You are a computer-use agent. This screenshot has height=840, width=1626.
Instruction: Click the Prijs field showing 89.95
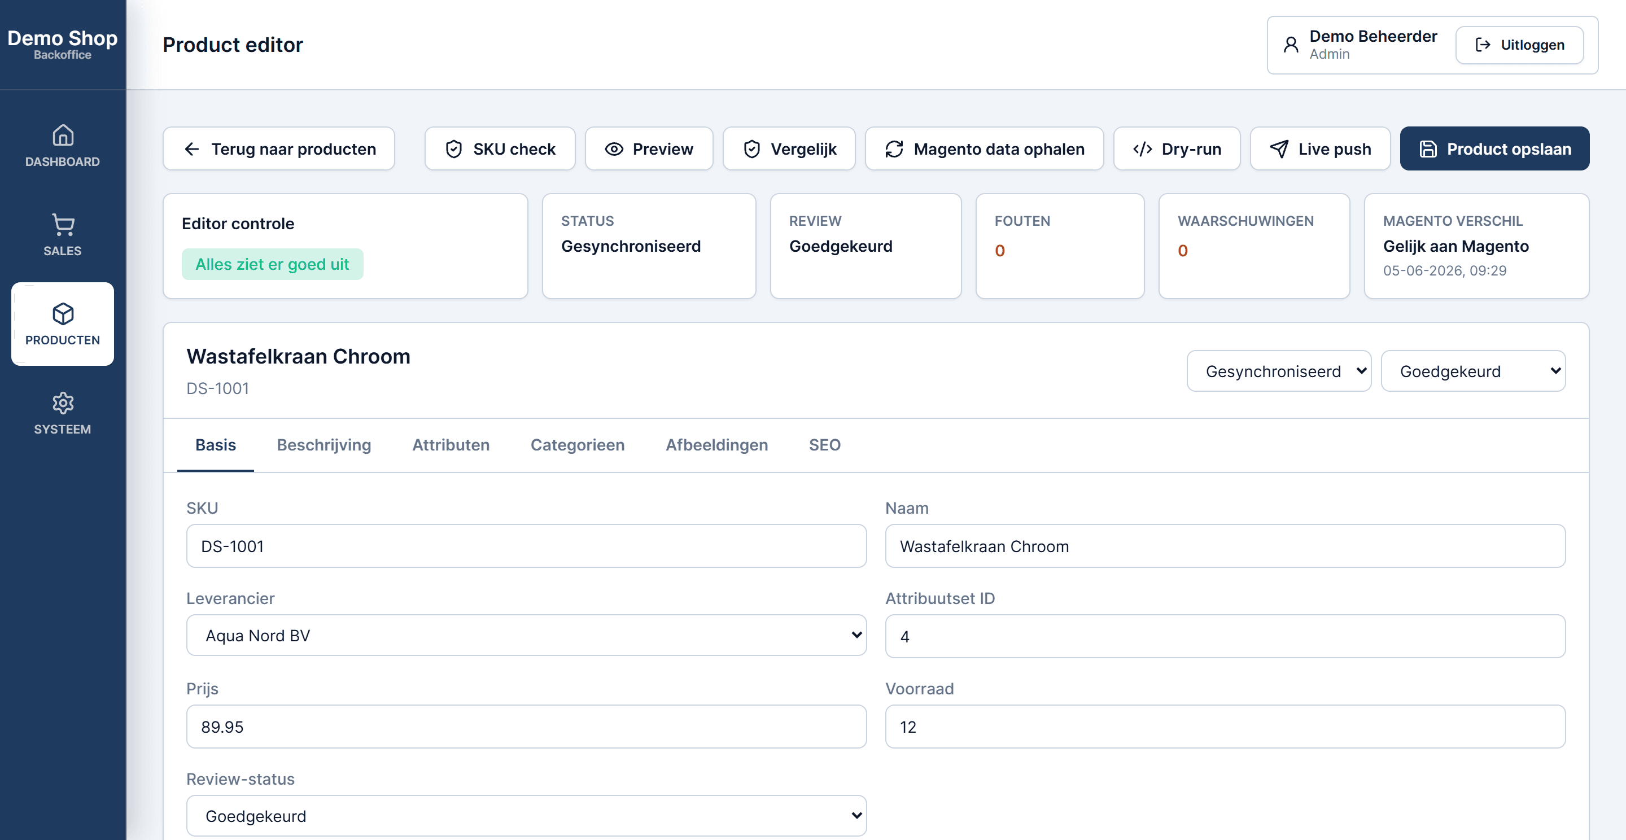point(526,727)
